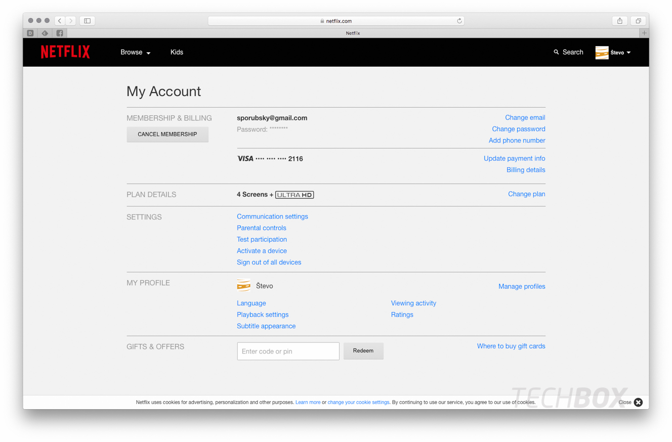This screenshot has height=442, width=672.
Task: Add a new tab with plus button
Action: pos(644,33)
